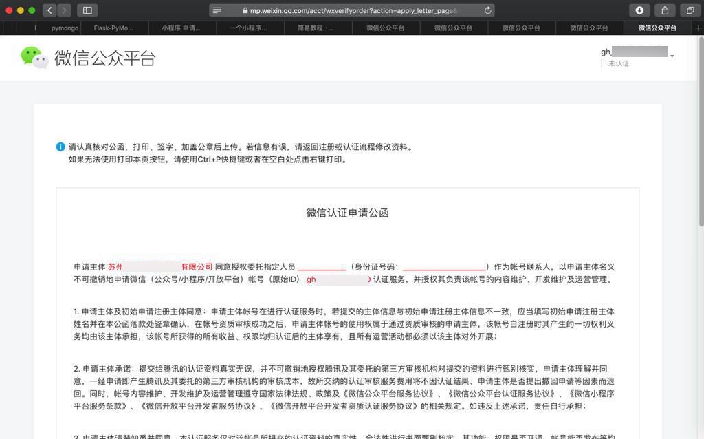Open Reader view in address bar
The image size is (704, 439).
tap(217, 10)
